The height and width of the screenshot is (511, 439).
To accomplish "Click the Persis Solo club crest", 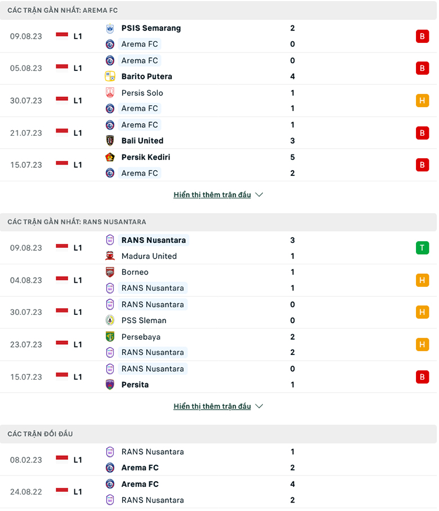I will 110,93.
